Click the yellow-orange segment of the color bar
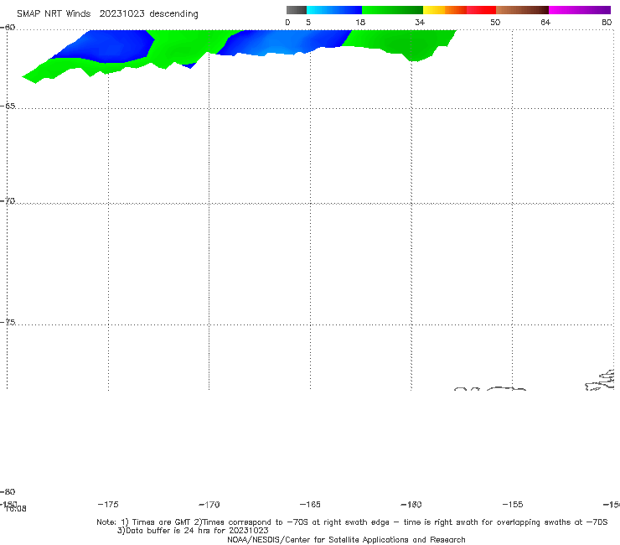620x545 pixels. click(445, 10)
